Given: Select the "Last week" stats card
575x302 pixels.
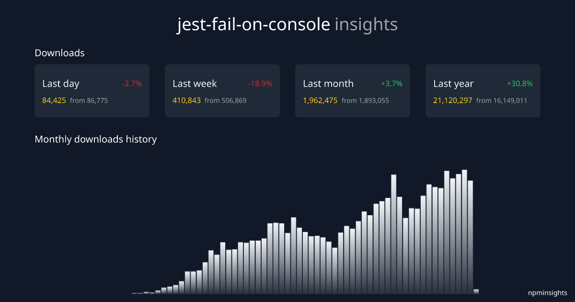Looking at the screenshot, I should pyautogui.click(x=222, y=91).
